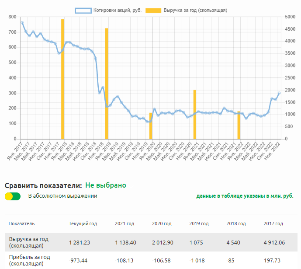
Task: Toggle the 'В абсолютном выражении' switch
Action: point(13,196)
